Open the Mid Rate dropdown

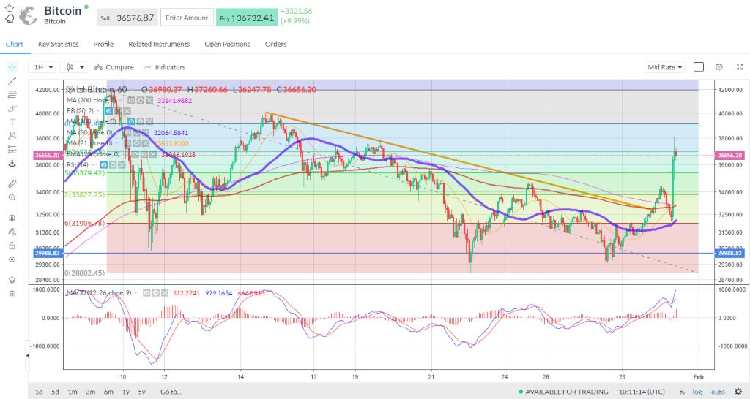click(x=664, y=67)
